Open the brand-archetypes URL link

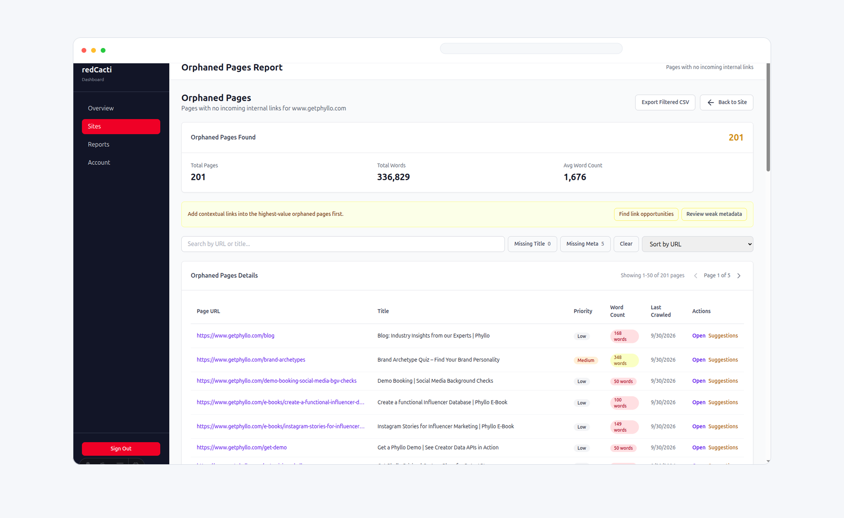(251, 360)
